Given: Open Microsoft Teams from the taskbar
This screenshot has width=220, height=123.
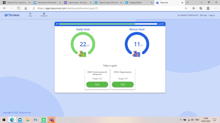Looking at the screenshot, I should (x=52, y=120).
